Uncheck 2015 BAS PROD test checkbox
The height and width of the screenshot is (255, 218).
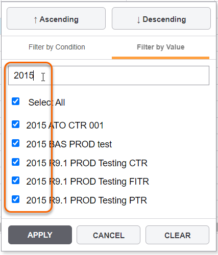tap(15, 143)
